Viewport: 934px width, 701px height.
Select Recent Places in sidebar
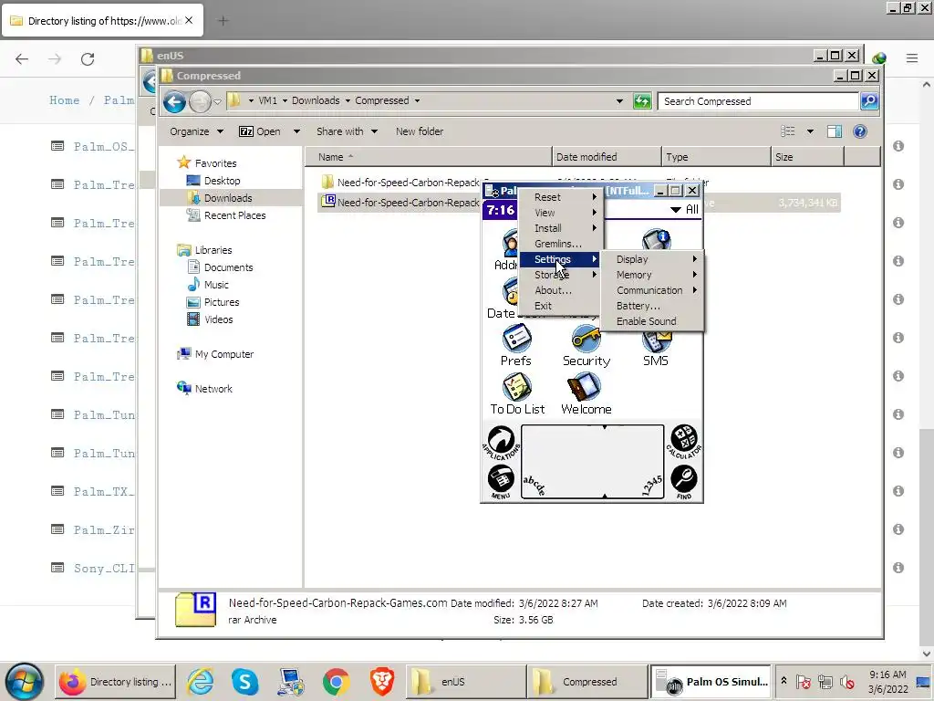click(234, 215)
